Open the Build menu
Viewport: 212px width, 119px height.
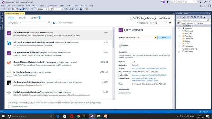pyautogui.click(x=28, y=6)
